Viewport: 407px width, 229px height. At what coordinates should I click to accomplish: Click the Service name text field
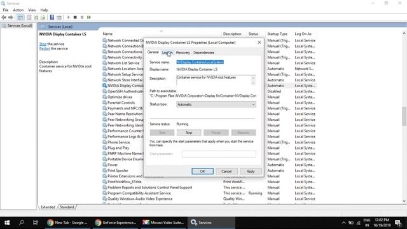coord(216,62)
